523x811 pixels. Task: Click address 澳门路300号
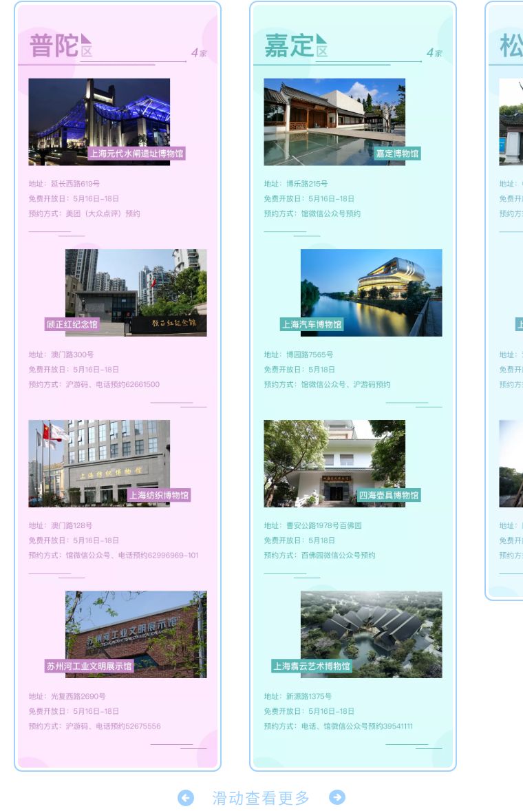tap(72, 355)
